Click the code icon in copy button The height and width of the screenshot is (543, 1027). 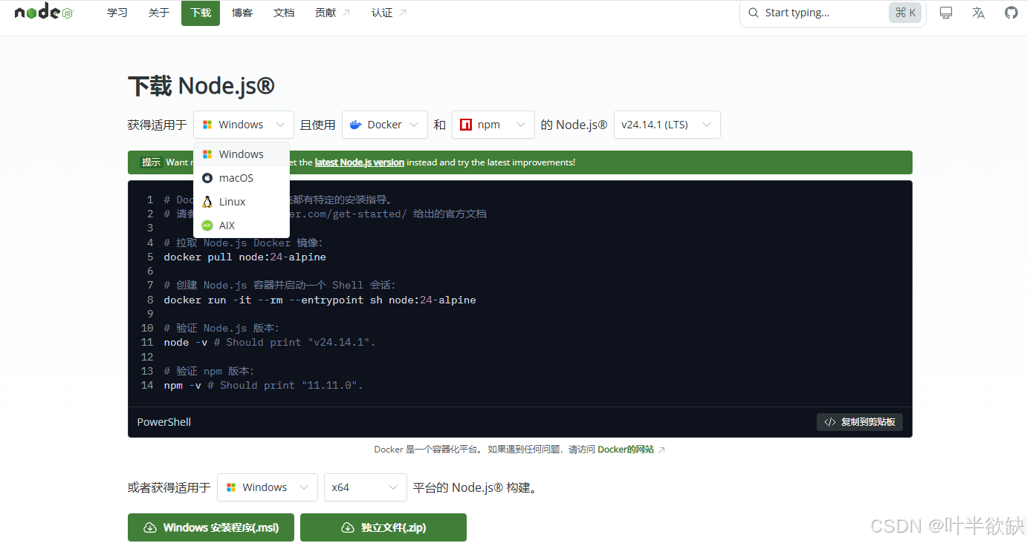coord(830,422)
